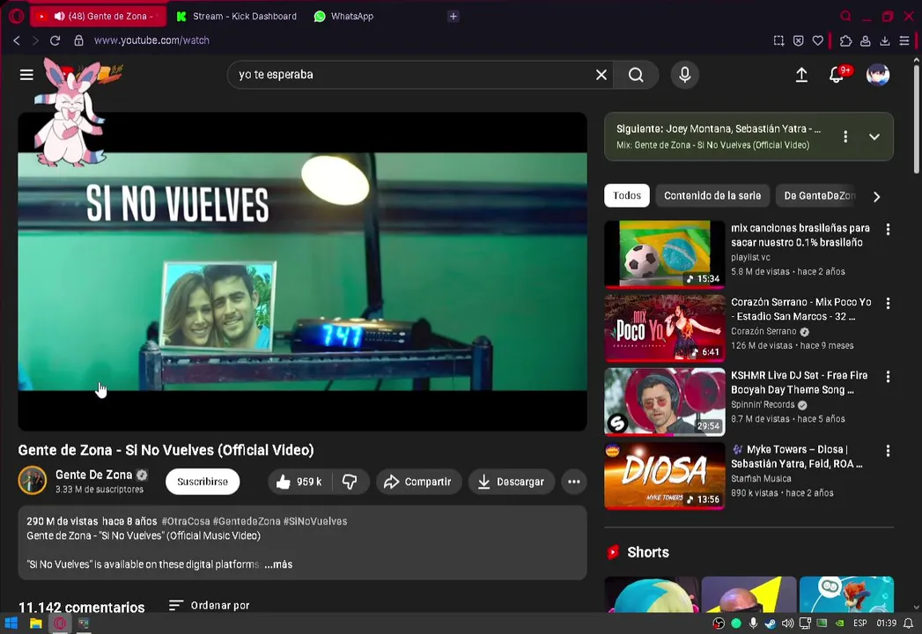
Task: Open the Myke Towers Diosa thumbnail
Action: pyautogui.click(x=665, y=475)
